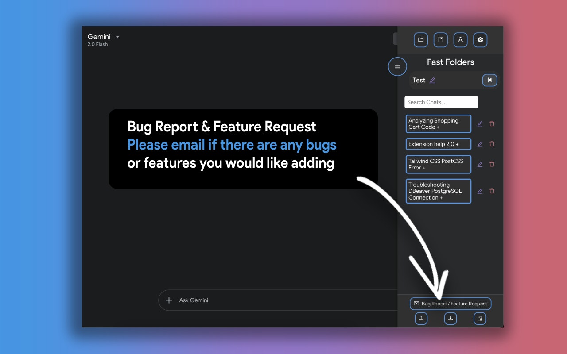Screen dimensions: 567x354
Task: Collapse folder with back-to-start arrow button
Action: tap(489, 80)
